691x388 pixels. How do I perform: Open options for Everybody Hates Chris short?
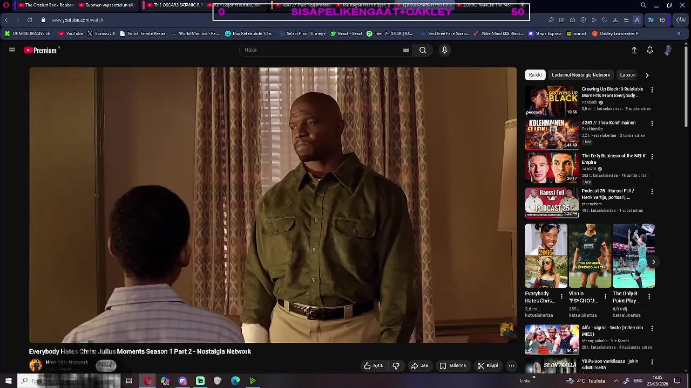click(x=561, y=296)
